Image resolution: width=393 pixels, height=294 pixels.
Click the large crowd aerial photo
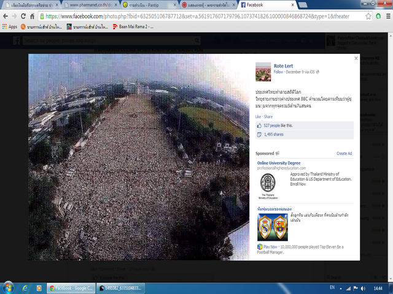point(139,157)
